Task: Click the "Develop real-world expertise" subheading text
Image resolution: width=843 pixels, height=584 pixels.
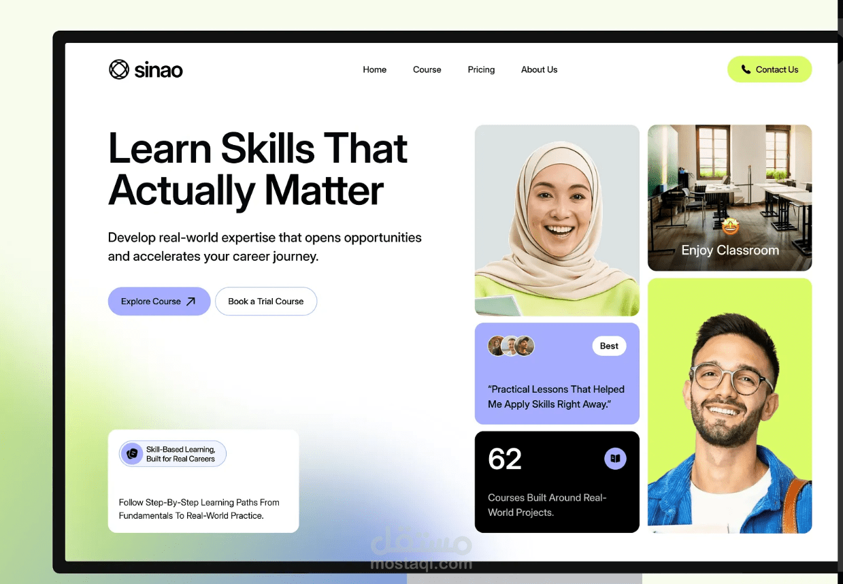Action: click(x=265, y=247)
